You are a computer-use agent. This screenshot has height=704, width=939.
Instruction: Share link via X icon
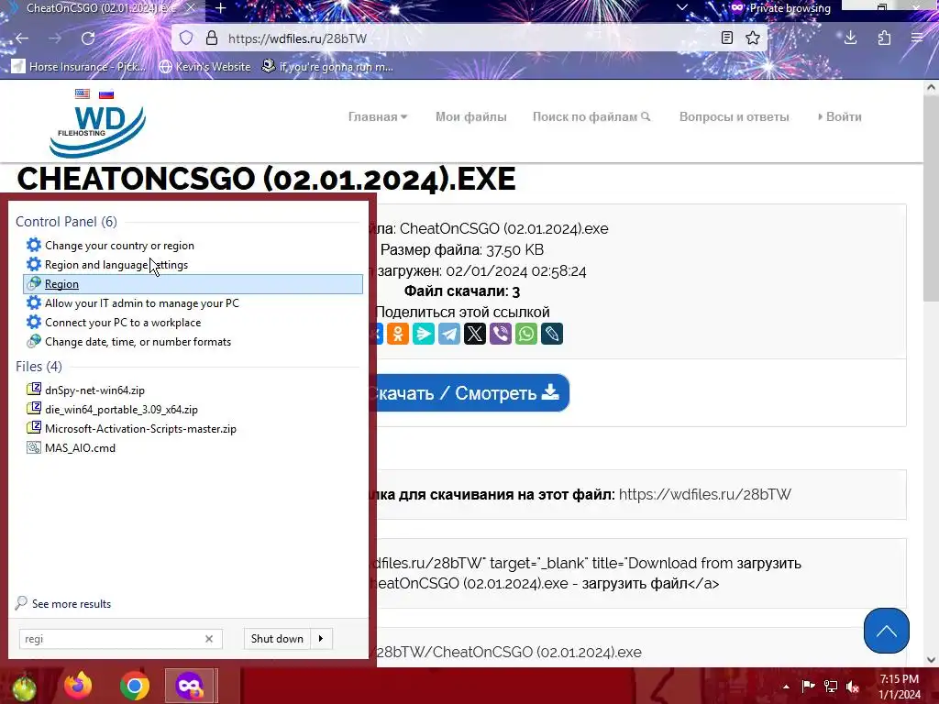[x=475, y=334]
